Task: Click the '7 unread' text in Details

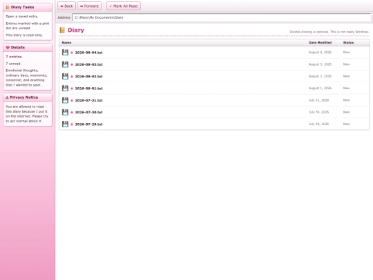Action: coord(13,64)
